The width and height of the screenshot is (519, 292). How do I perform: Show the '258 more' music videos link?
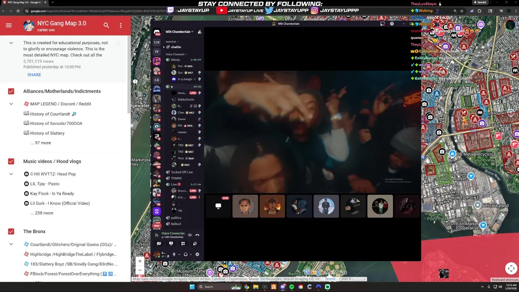[x=42, y=213]
